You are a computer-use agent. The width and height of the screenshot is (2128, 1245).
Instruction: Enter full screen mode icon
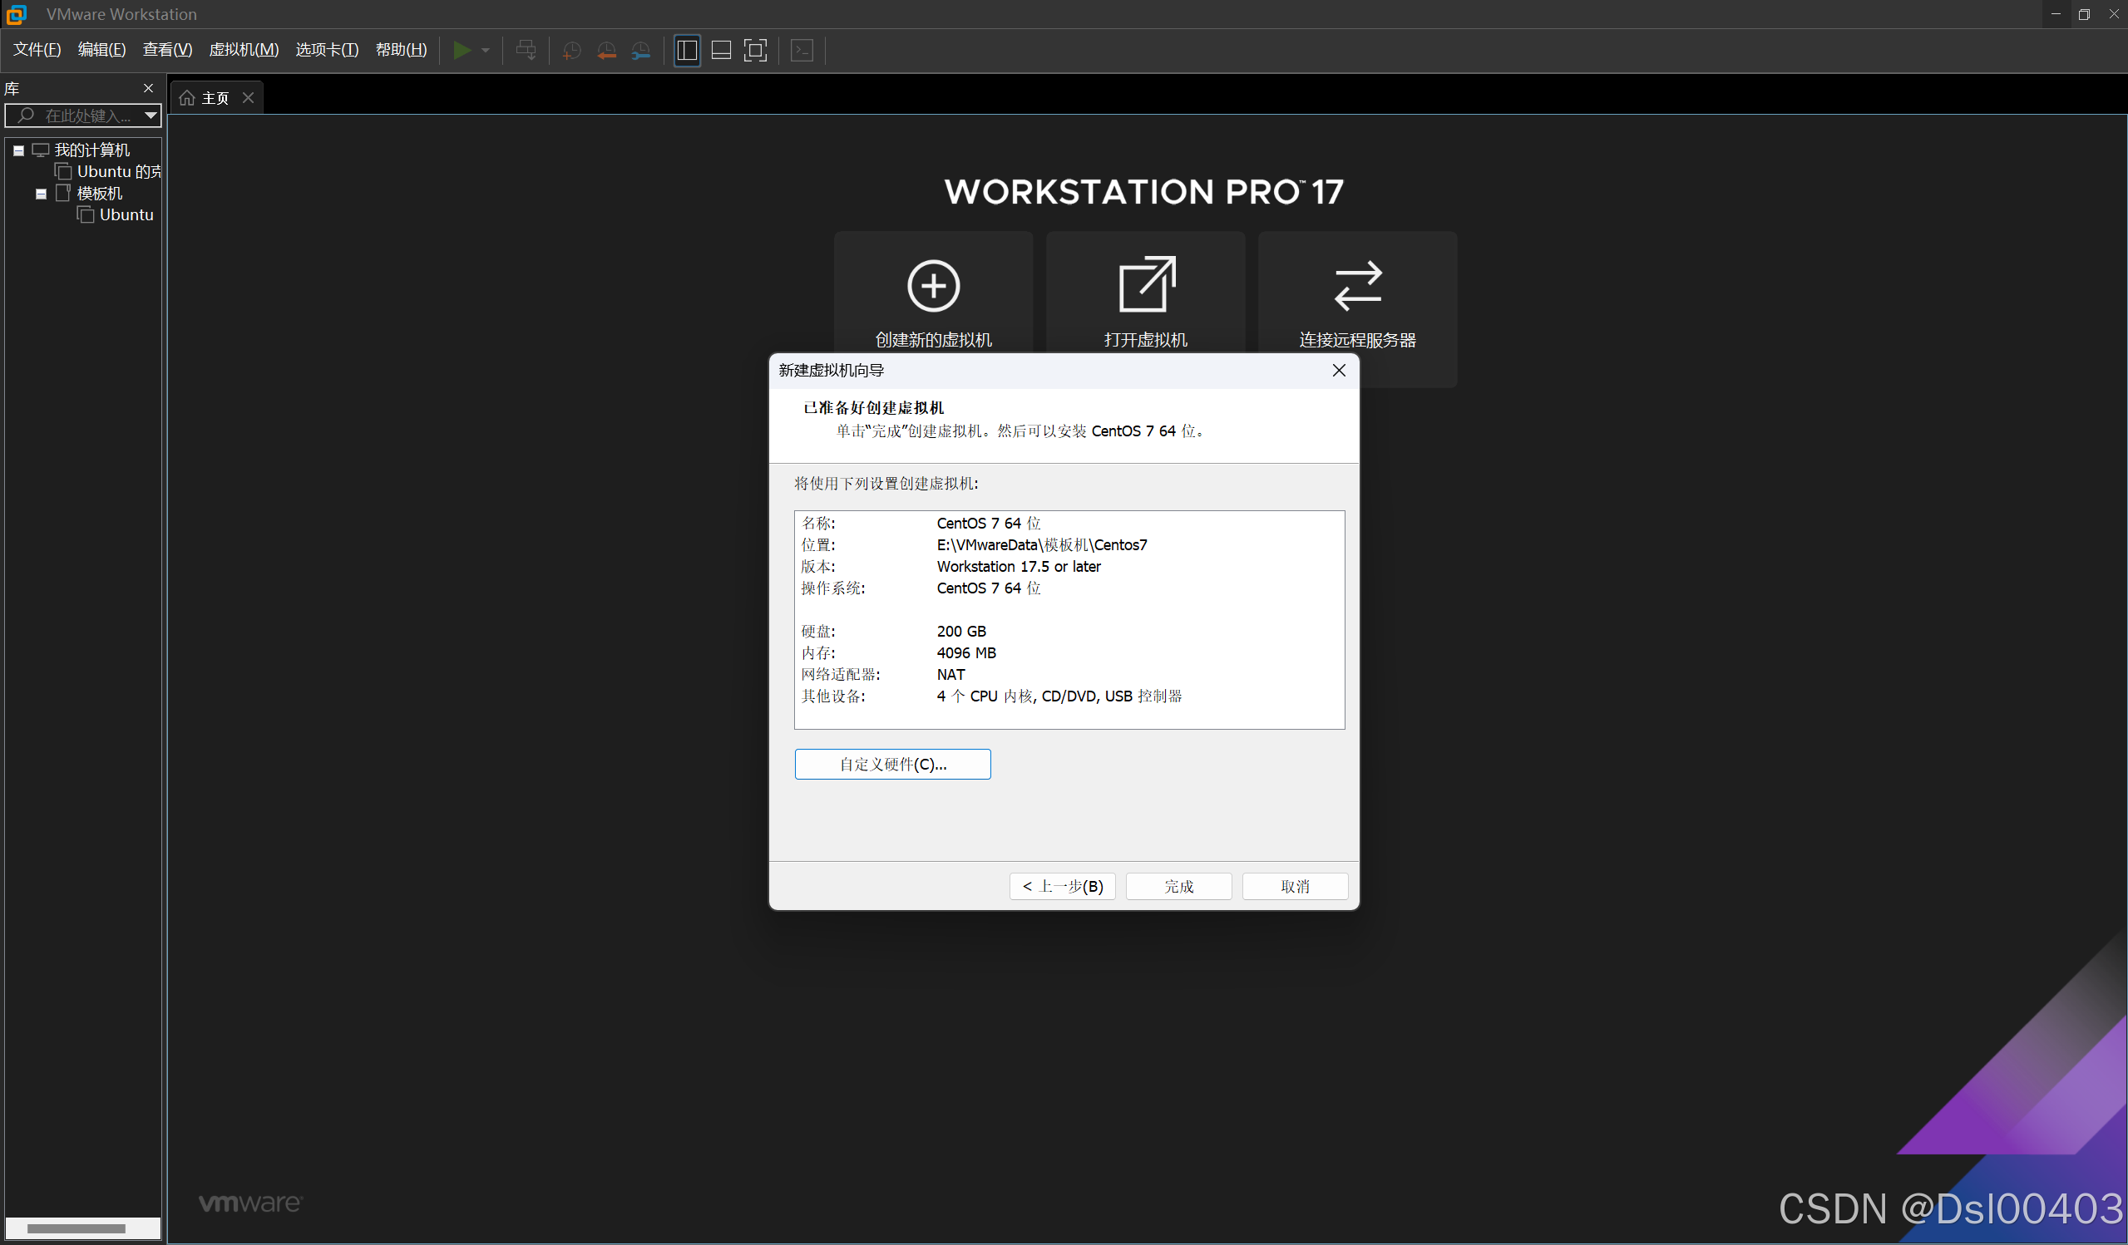click(755, 51)
